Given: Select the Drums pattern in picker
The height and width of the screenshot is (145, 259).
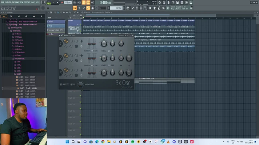Looking at the screenshot, I should 56,22.
